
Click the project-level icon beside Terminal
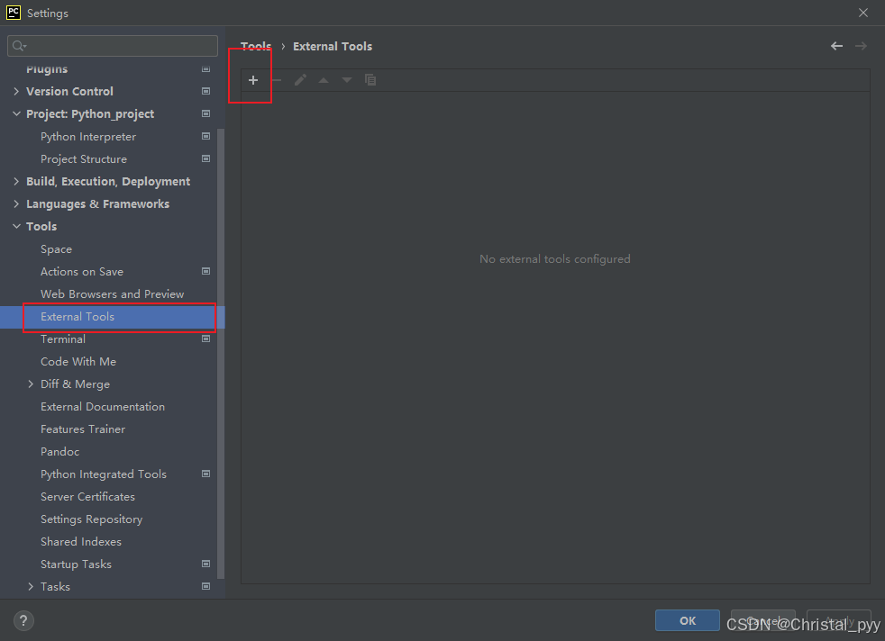(x=206, y=339)
